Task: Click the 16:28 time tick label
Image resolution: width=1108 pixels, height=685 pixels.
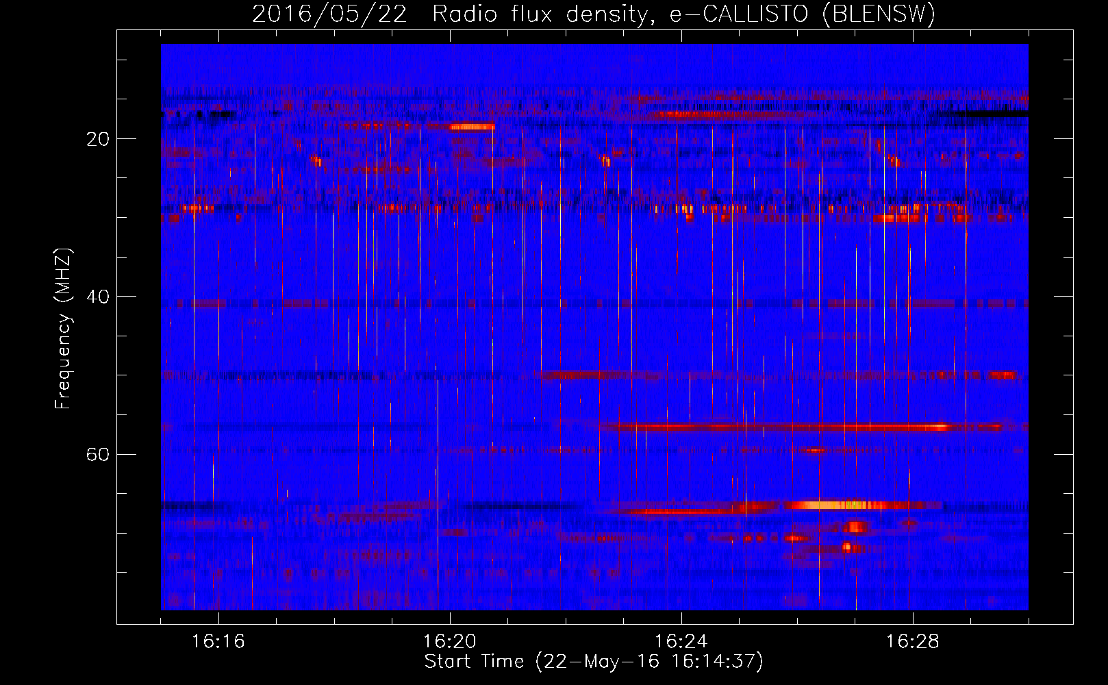Action: [913, 642]
